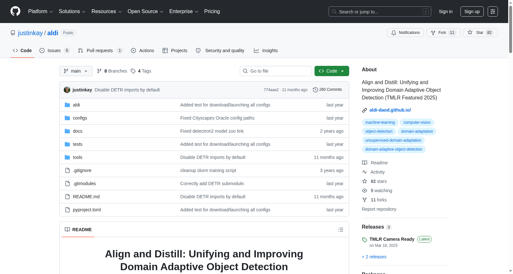Open the README outline icon
The image size is (513, 274).
(341, 230)
